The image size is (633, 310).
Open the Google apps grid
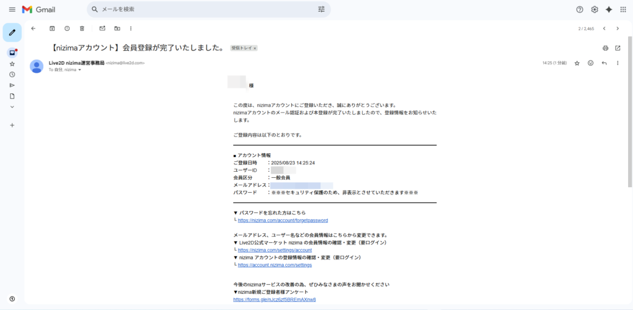pyautogui.click(x=623, y=10)
